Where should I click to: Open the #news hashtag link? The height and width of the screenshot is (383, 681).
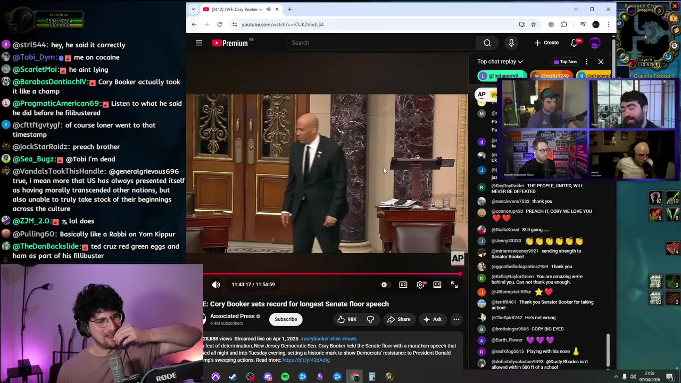(x=350, y=339)
